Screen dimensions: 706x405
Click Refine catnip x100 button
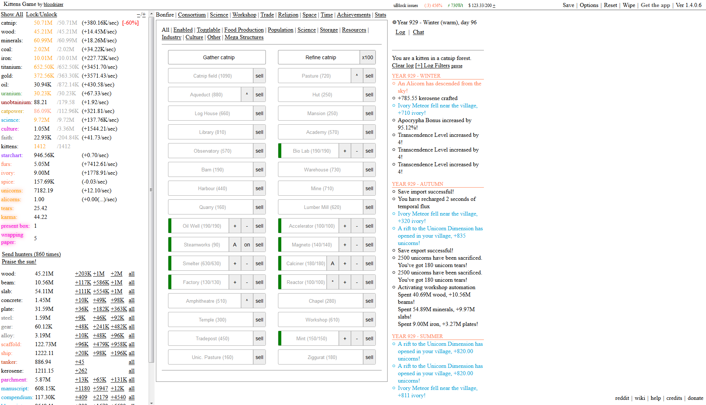tap(367, 57)
